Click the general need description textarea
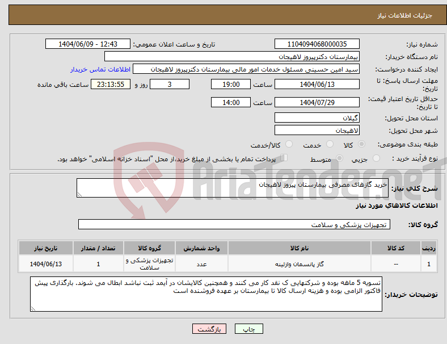This screenshot has height=344, width=447. tap(233, 188)
